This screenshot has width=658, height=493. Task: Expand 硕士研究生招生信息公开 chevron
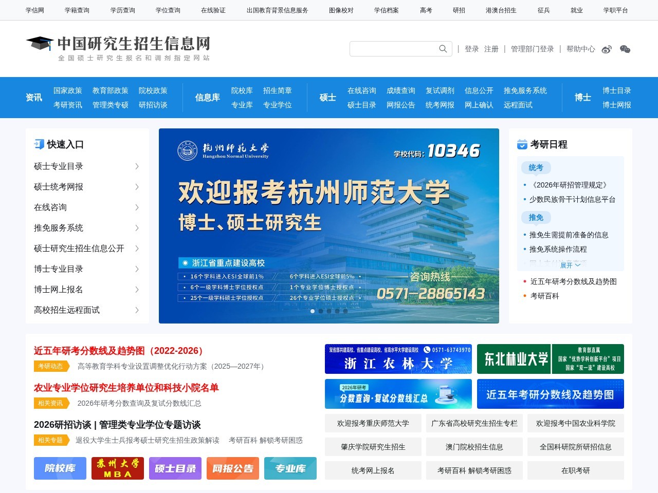click(x=137, y=249)
